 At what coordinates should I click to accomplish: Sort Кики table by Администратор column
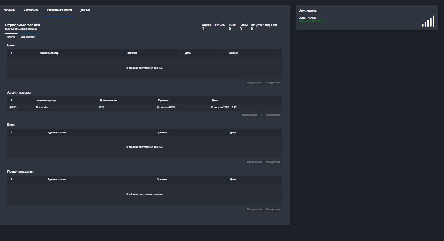(x=99, y=133)
